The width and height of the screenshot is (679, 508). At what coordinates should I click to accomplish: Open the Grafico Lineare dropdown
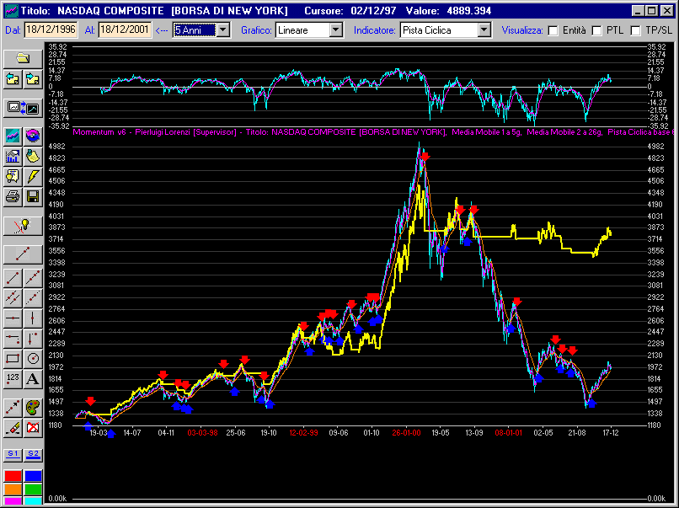(x=336, y=29)
